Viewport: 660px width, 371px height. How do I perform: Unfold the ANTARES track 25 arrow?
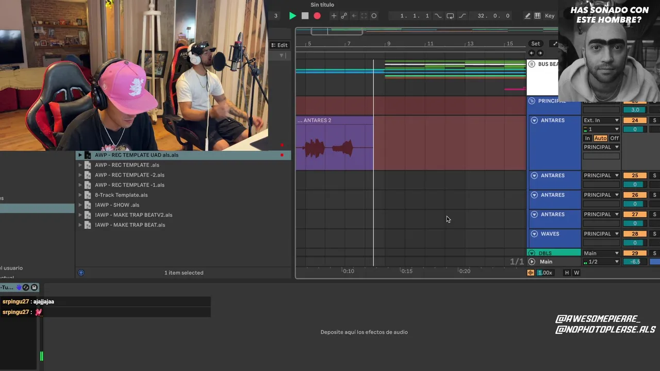(534, 175)
